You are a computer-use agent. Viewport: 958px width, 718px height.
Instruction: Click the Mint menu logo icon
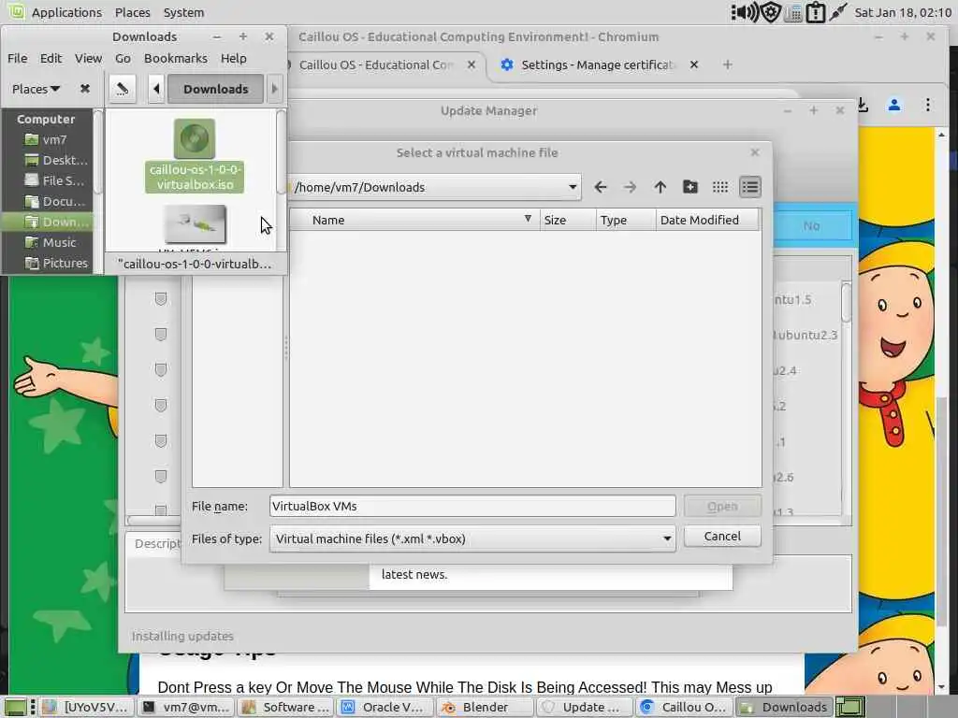(17, 11)
